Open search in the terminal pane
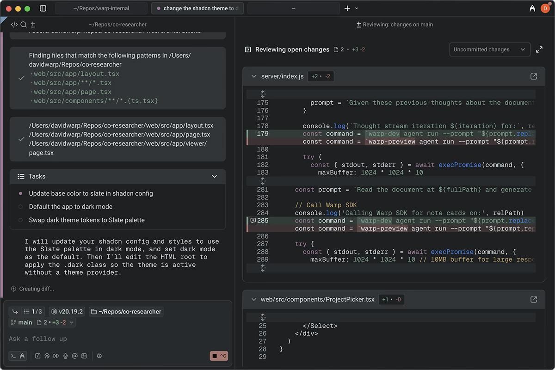This screenshot has height=370, width=555. tap(23, 25)
